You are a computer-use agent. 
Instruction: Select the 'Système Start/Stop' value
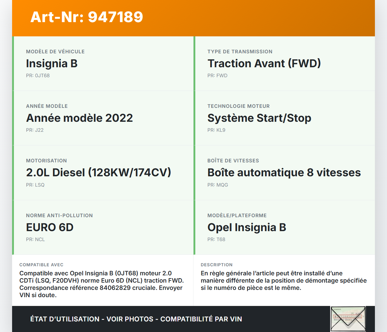(259, 118)
